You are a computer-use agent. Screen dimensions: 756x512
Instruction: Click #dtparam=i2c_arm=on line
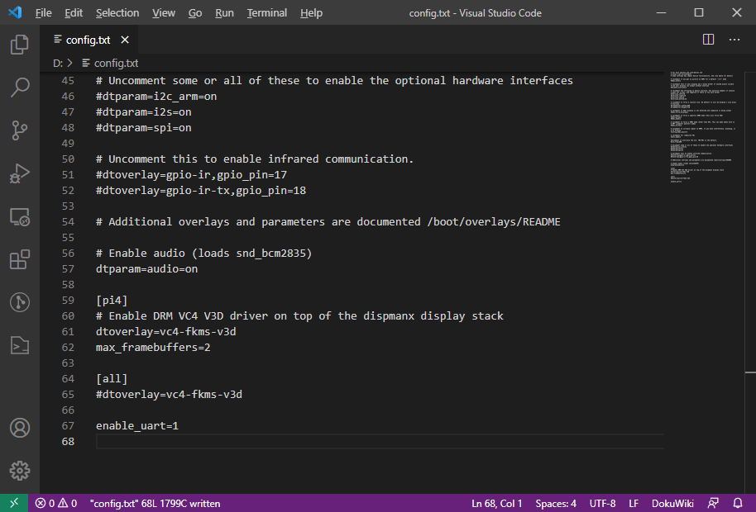[x=156, y=97]
